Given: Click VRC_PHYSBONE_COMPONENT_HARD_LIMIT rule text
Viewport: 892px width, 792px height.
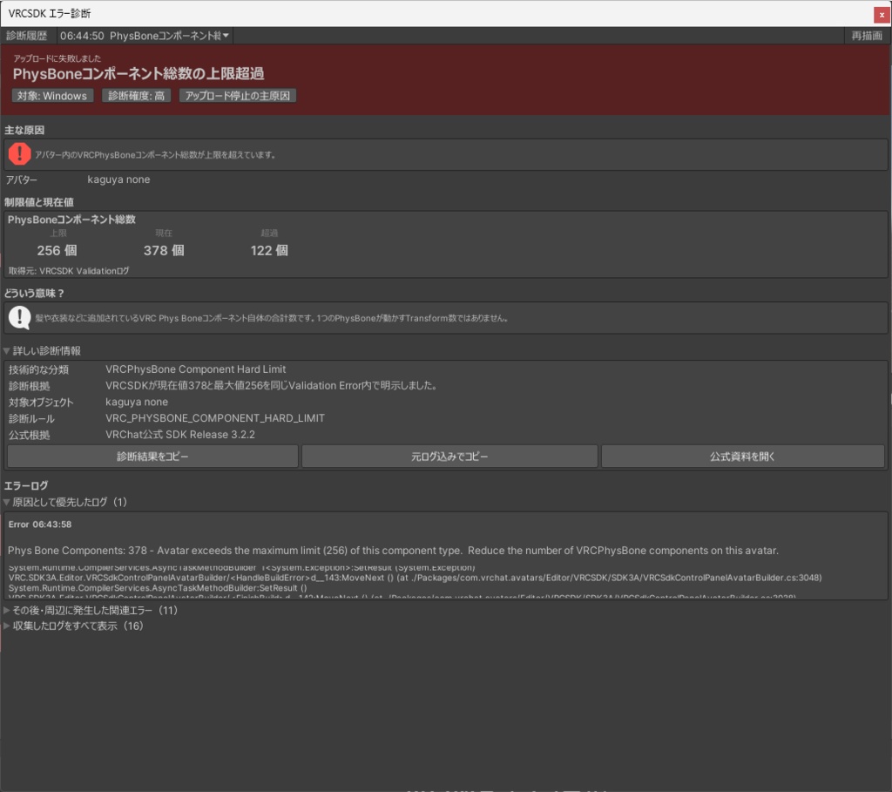Looking at the screenshot, I should pos(215,418).
